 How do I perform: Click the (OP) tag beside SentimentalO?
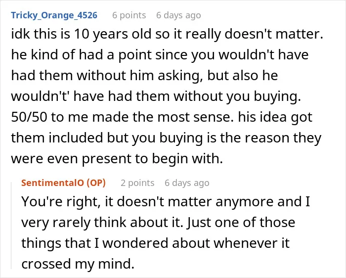pyautogui.click(x=96, y=183)
